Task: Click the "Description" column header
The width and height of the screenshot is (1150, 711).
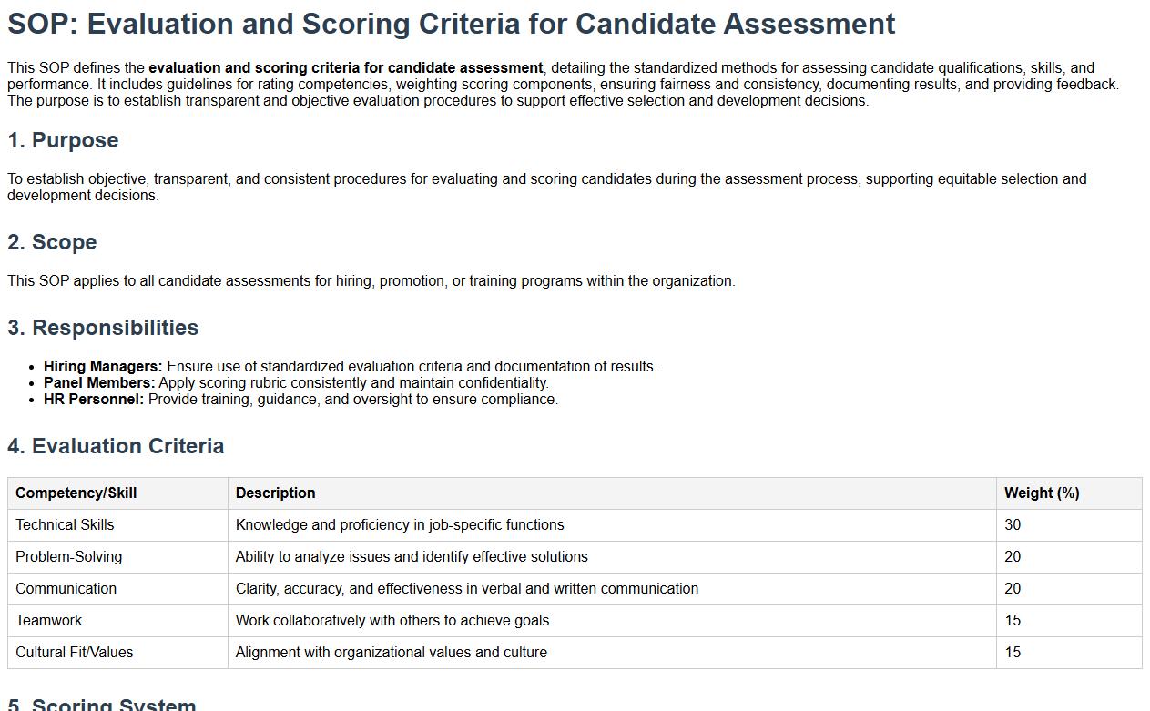Action: point(275,493)
